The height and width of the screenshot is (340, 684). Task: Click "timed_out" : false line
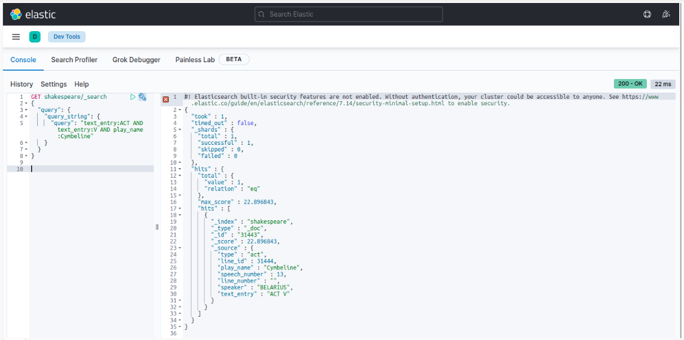[x=223, y=123]
